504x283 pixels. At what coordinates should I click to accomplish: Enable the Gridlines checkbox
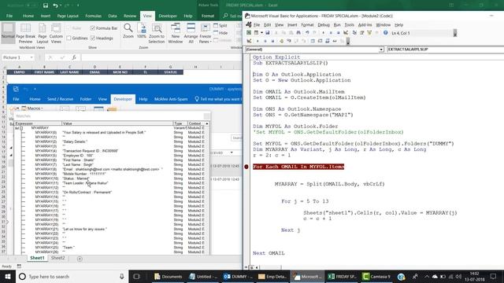point(69,38)
